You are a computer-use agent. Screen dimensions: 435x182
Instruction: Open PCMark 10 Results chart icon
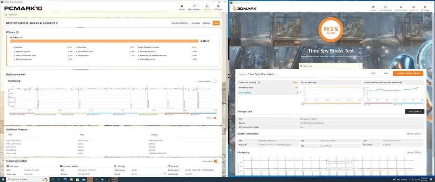207,6
